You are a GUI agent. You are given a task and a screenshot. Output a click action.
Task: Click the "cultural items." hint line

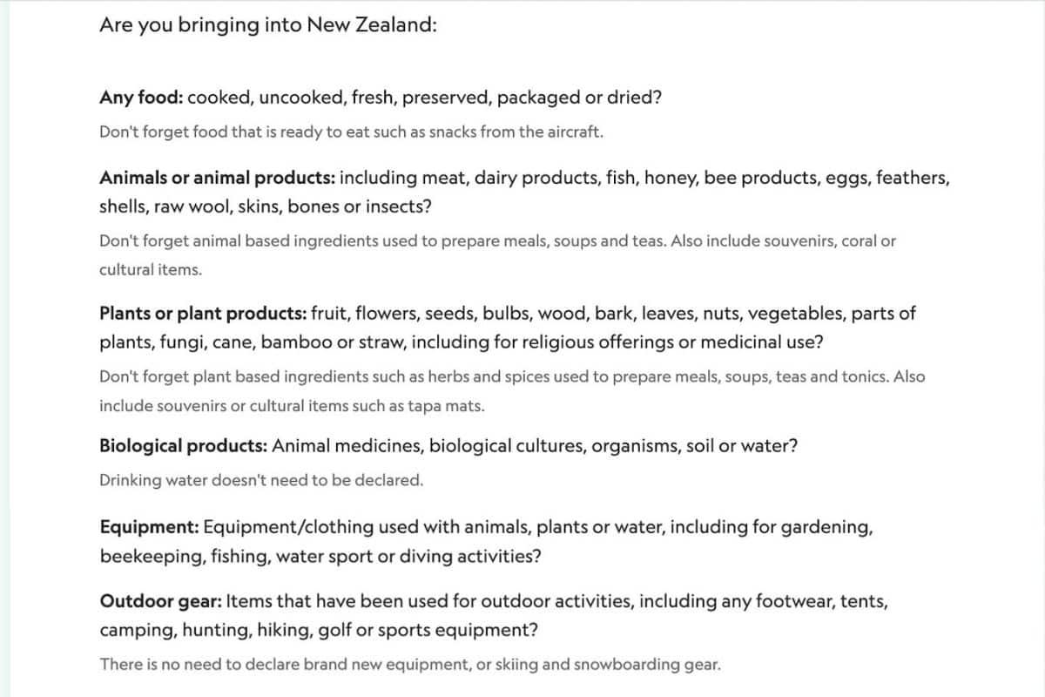click(151, 269)
